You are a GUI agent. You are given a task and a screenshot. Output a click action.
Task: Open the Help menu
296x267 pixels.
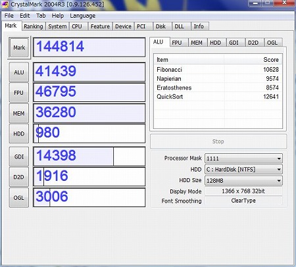pyautogui.click(x=58, y=16)
